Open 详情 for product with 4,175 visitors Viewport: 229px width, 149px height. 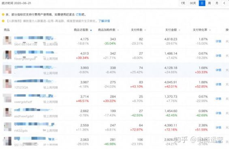coord(218,41)
